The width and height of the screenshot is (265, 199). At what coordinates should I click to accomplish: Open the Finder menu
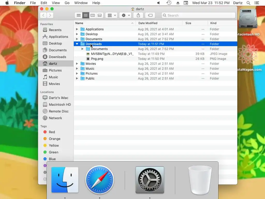point(20,3)
